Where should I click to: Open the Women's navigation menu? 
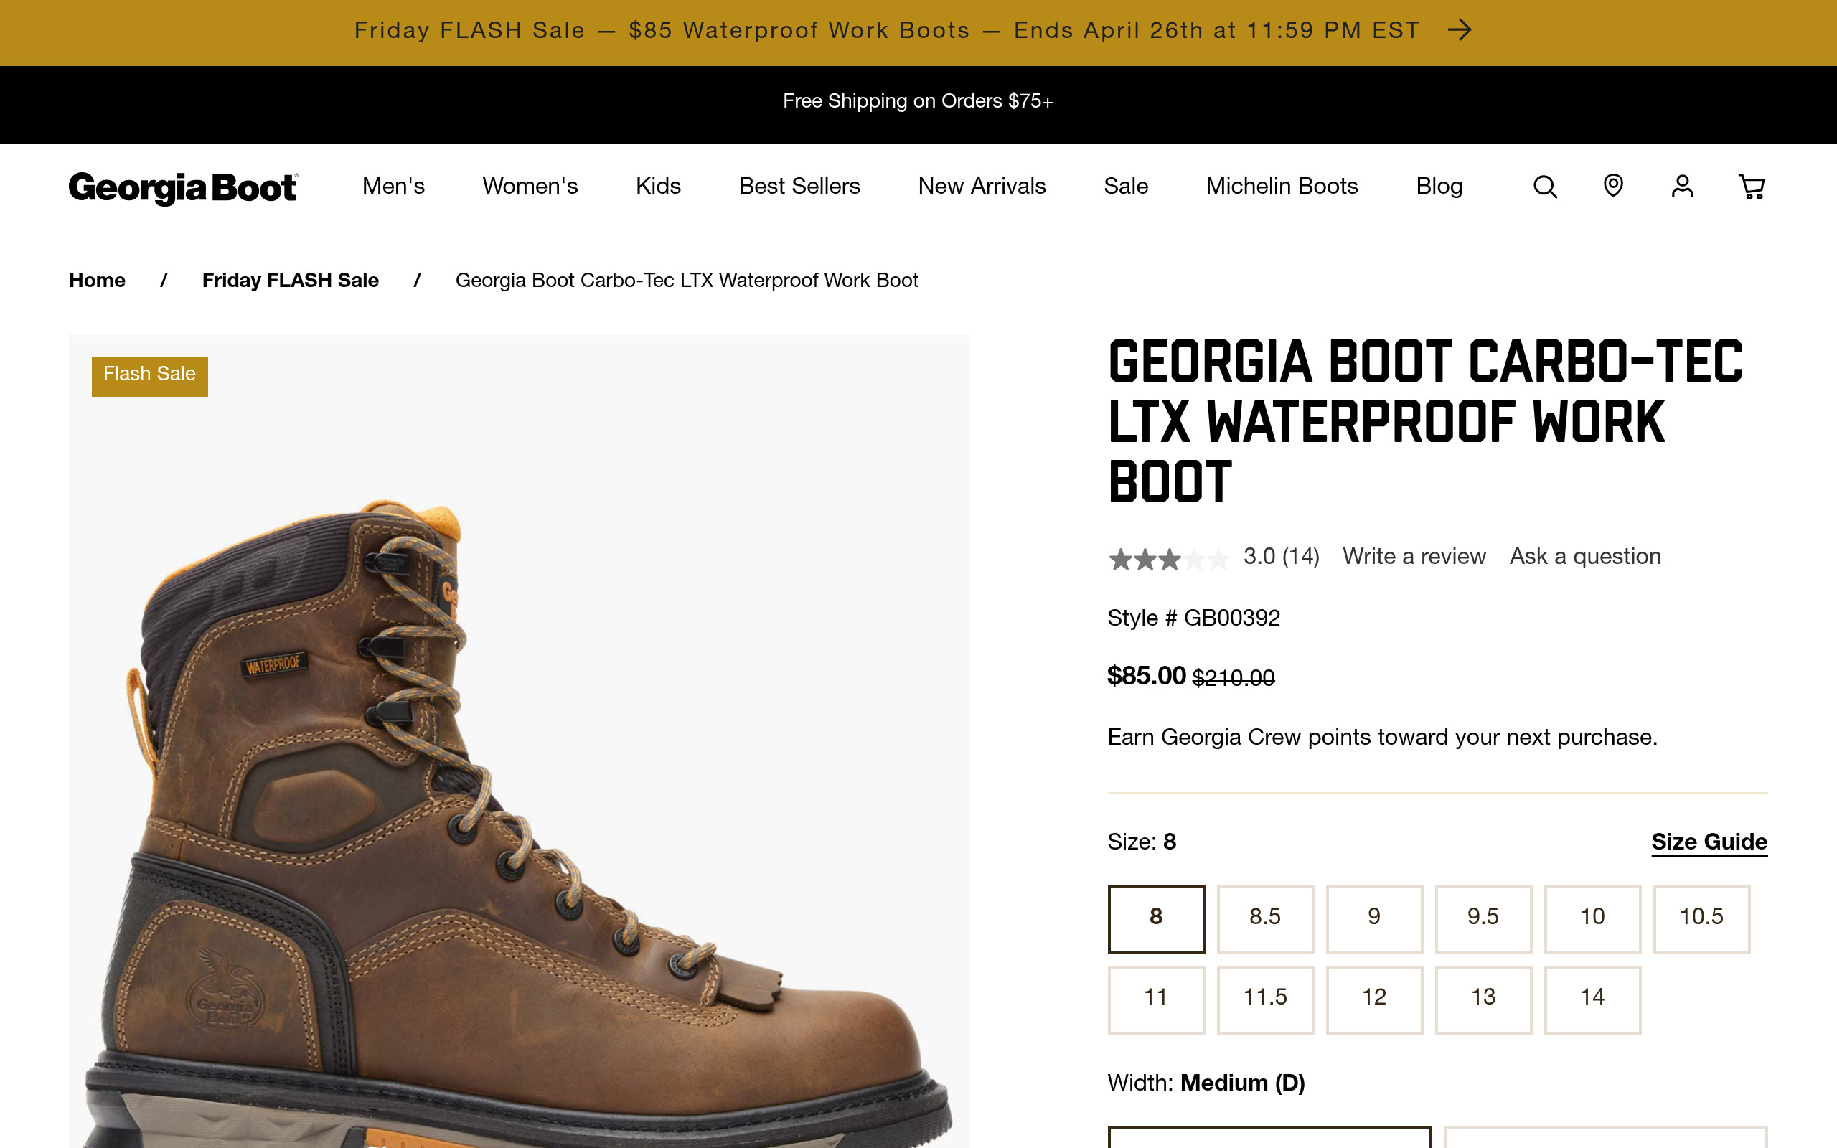tap(530, 187)
